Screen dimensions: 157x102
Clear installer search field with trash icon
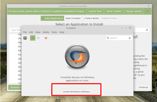(147, 30)
